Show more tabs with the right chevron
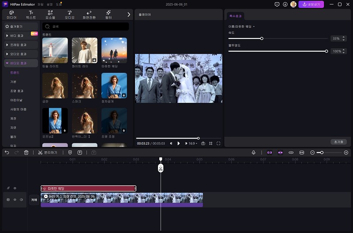The image size is (353, 233). click(x=129, y=15)
